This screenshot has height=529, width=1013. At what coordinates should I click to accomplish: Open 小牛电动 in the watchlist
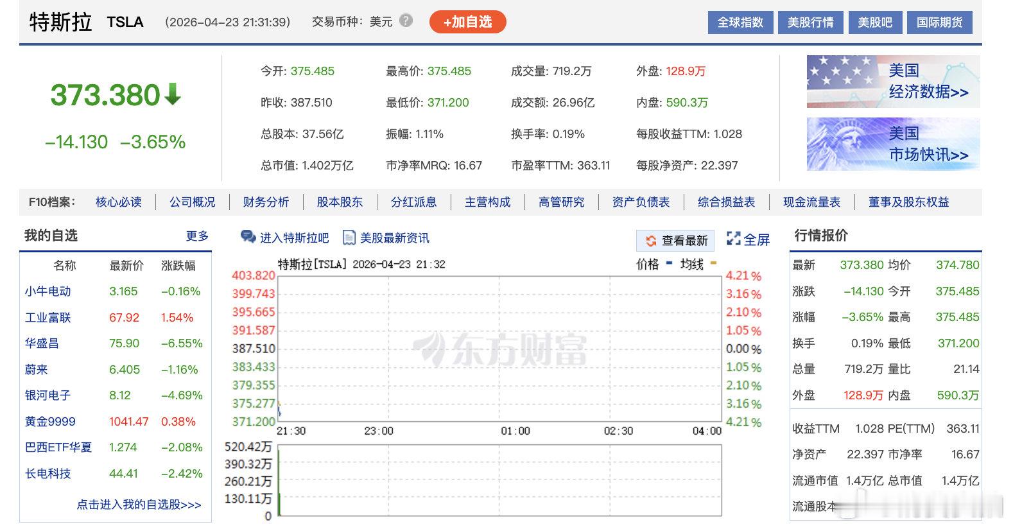pyautogui.click(x=48, y=291)
